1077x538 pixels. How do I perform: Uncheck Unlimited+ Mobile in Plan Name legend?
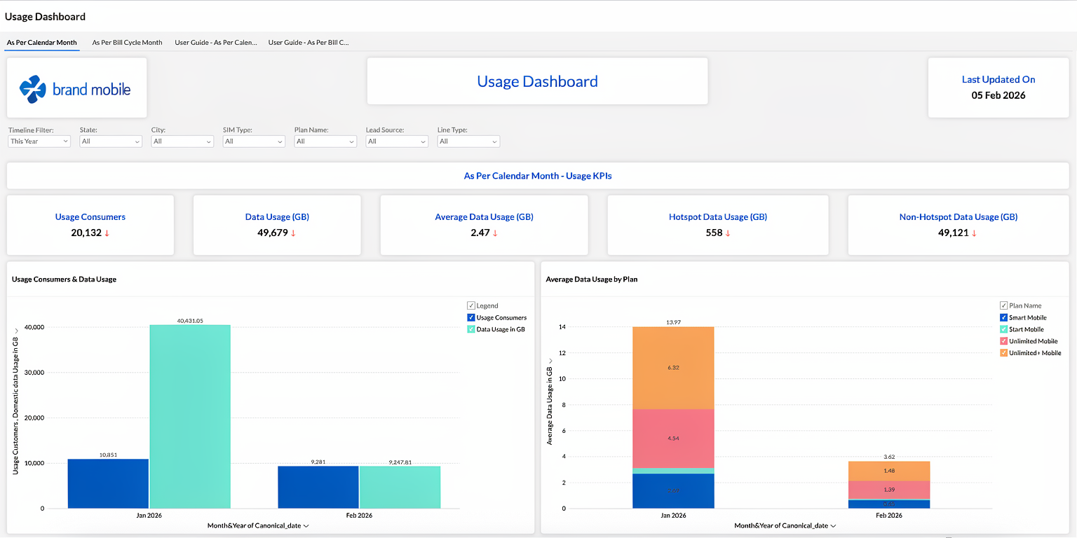[1004, 352]
